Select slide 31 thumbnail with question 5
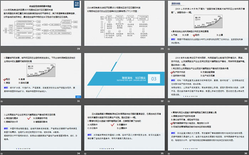 41,75
